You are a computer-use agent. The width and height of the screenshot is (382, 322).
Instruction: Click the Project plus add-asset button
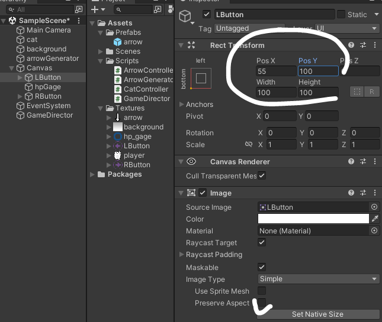(95, 9)
